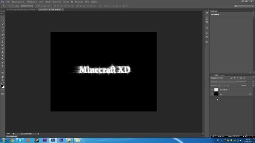
Task: Open the Layers panel flyout menu
Action: click(x=253, y=75)
